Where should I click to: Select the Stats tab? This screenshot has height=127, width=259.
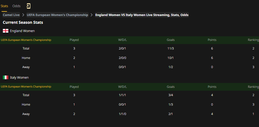[4, 6]
